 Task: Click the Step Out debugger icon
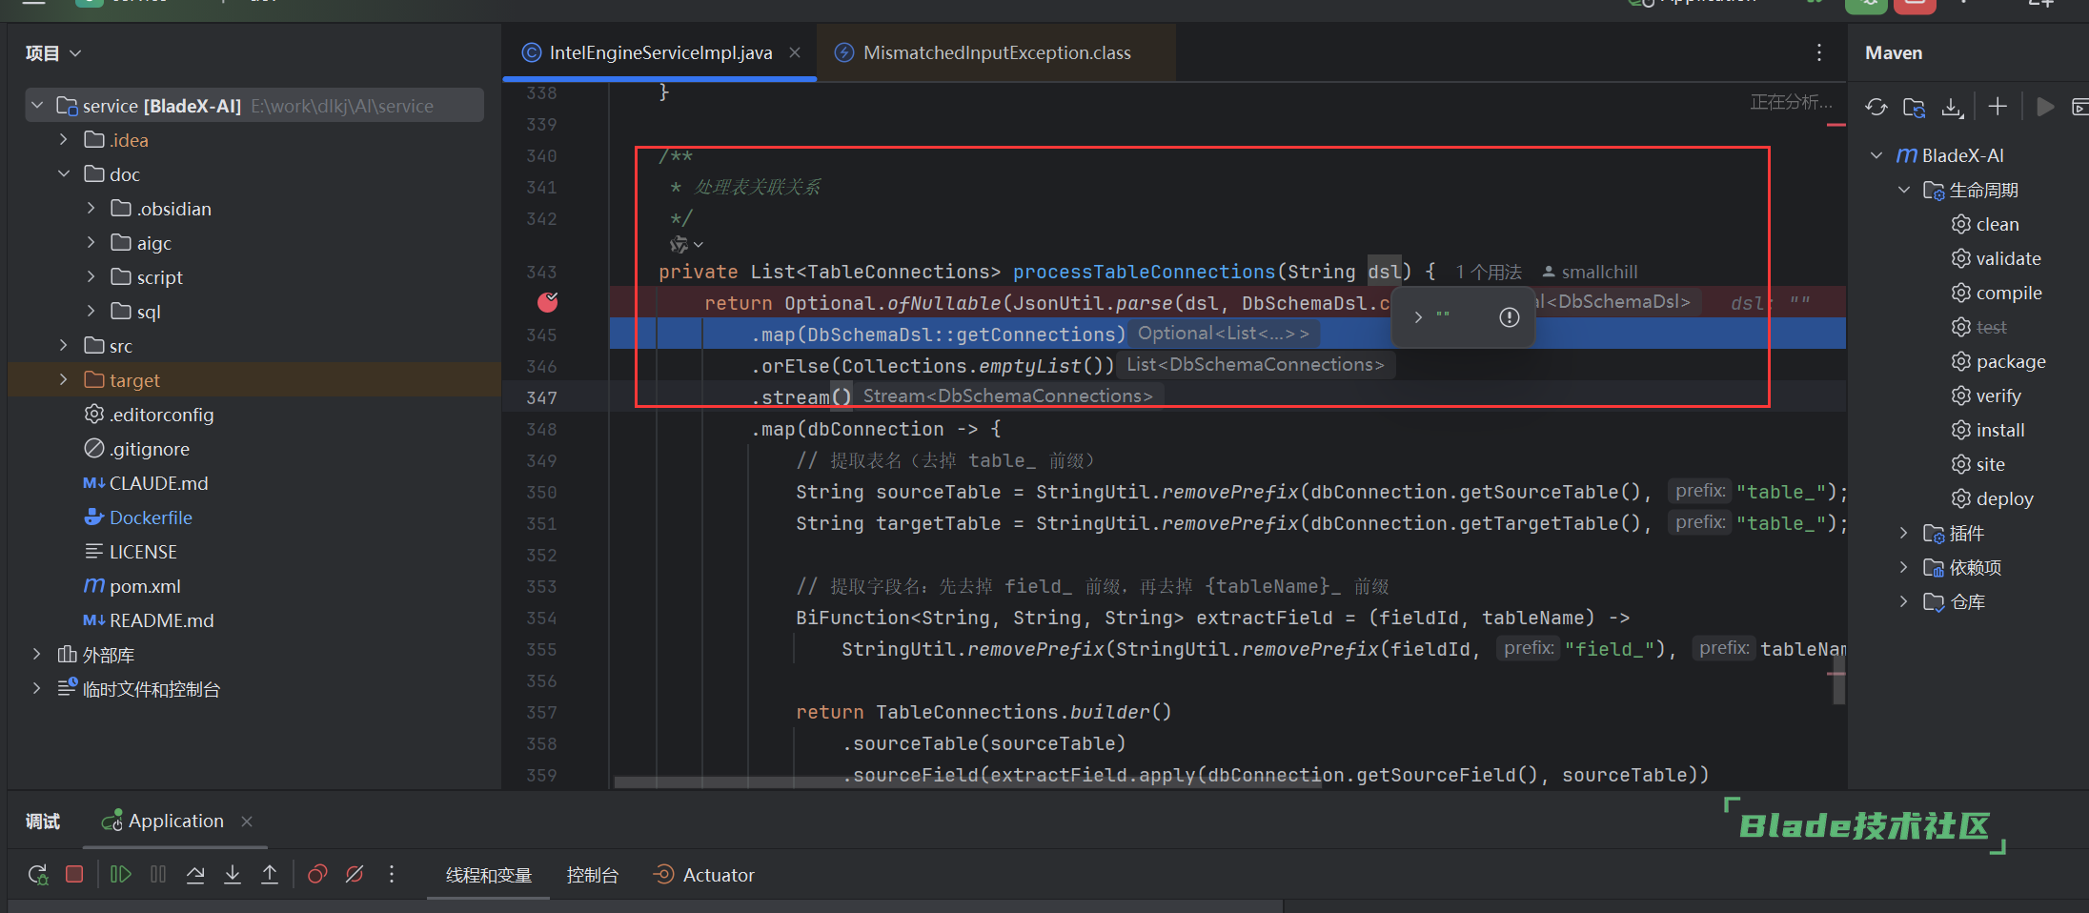tap(270, 875)
